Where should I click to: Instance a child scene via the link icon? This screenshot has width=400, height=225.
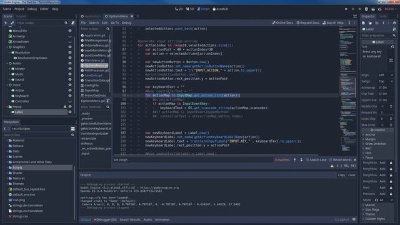[12, 23]
